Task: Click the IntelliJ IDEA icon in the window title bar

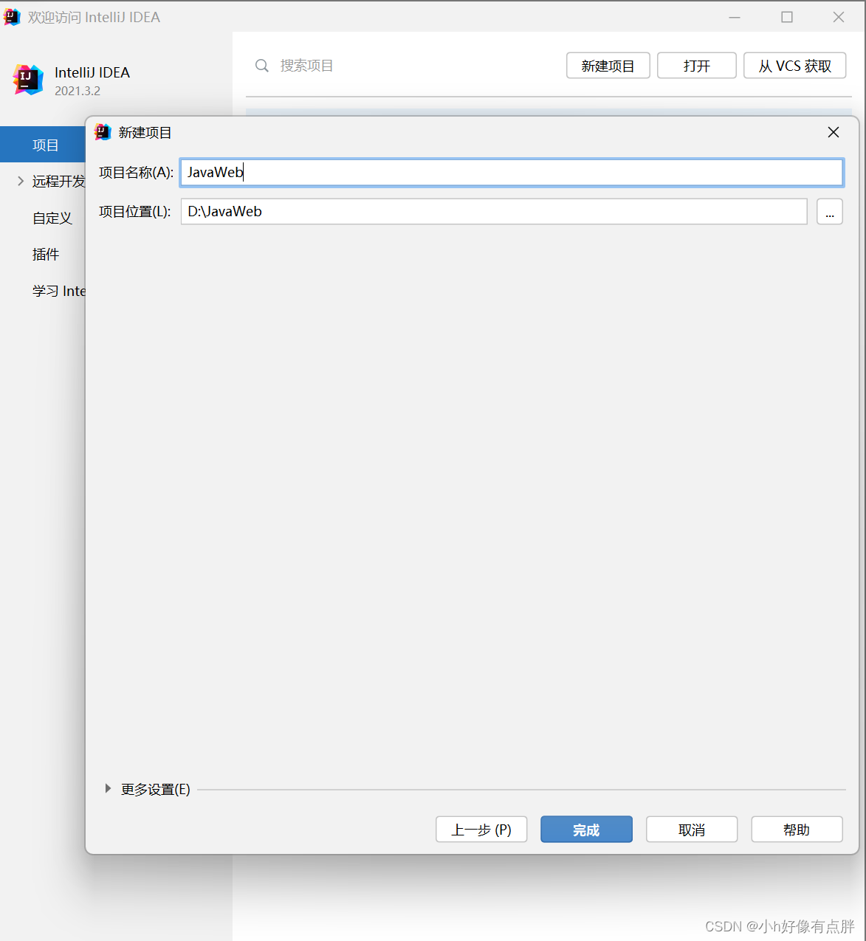Action: [12, 16]
